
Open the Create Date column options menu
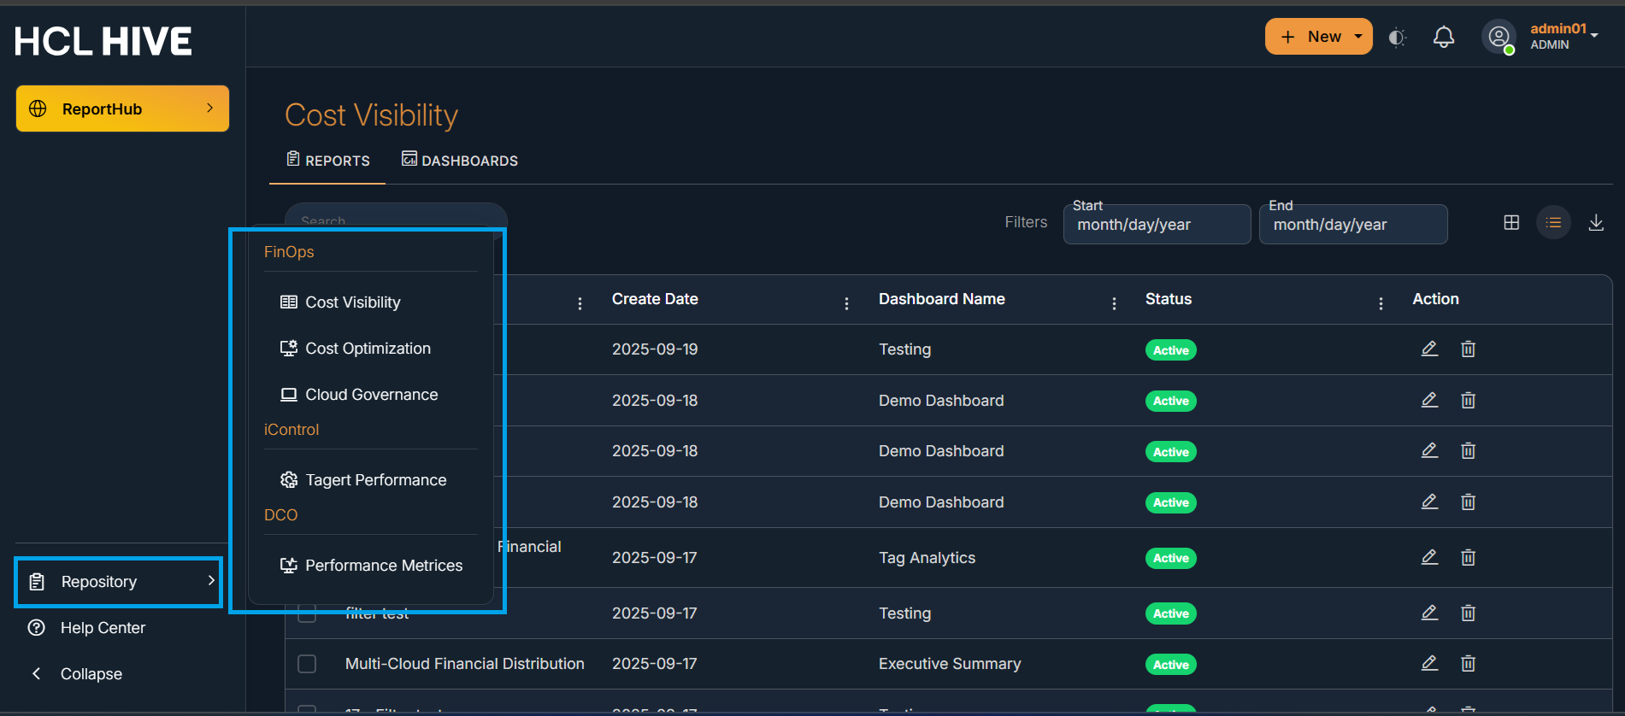click(846, 303)
